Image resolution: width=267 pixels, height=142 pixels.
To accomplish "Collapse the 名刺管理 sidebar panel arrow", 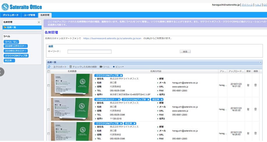I will [x=39, y=22].
